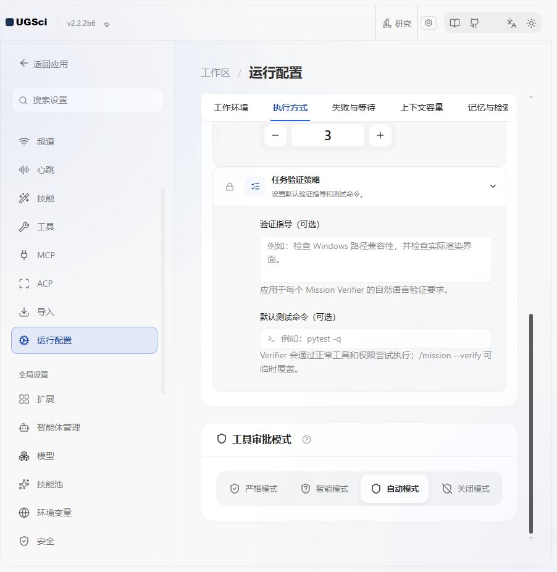Viewport: 557px width, 572px height.
Task: Decrease the value with minus button
Action: pos(275,135)
